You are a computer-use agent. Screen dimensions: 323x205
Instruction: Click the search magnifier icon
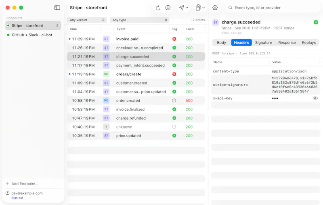click(230, 8)
